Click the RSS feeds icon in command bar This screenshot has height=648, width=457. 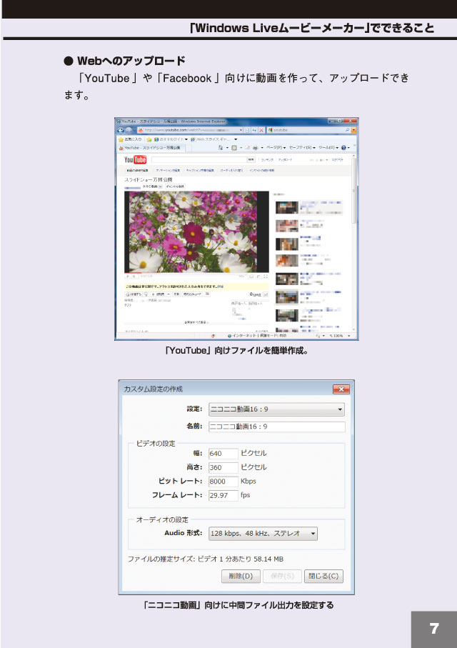[x=234, y=148]
